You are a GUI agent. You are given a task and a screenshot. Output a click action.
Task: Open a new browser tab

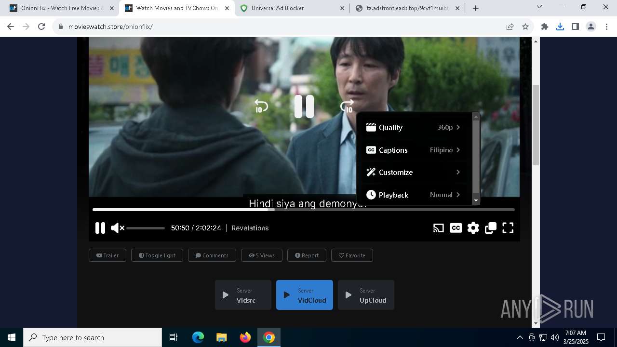tap(476, 8)
